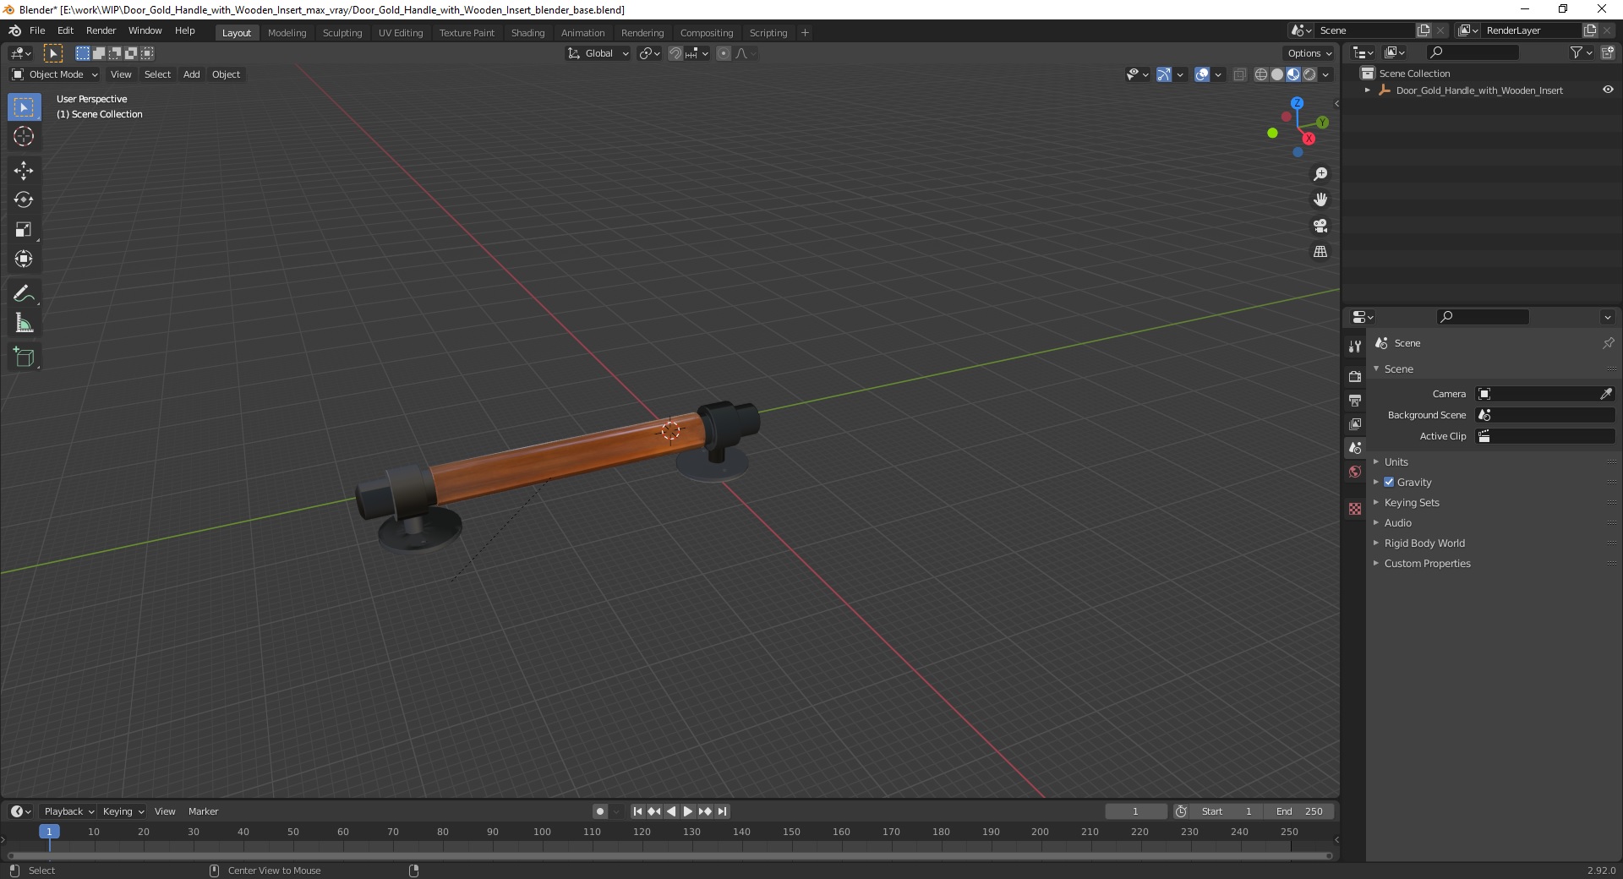Activate the Scale tool
Image resolution: width=1623 pixels, height=879 pixels.
tap(24, 230)
